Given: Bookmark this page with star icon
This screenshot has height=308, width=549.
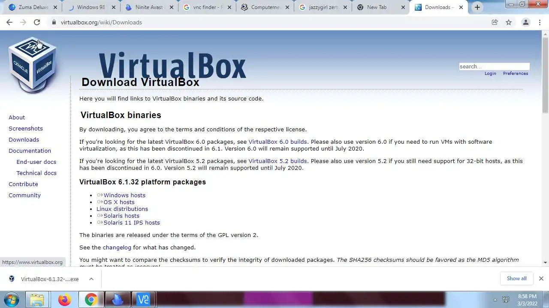Looking at the screenshot, I should click(509, 22).
